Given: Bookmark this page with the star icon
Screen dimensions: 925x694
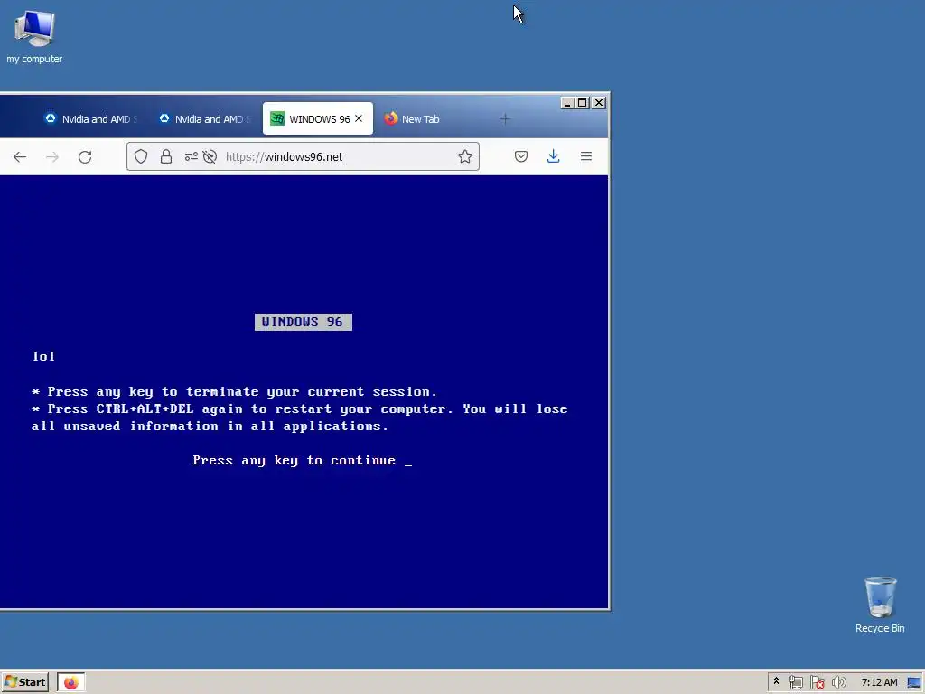Looking at the screenshot, I should coord(465,156).
